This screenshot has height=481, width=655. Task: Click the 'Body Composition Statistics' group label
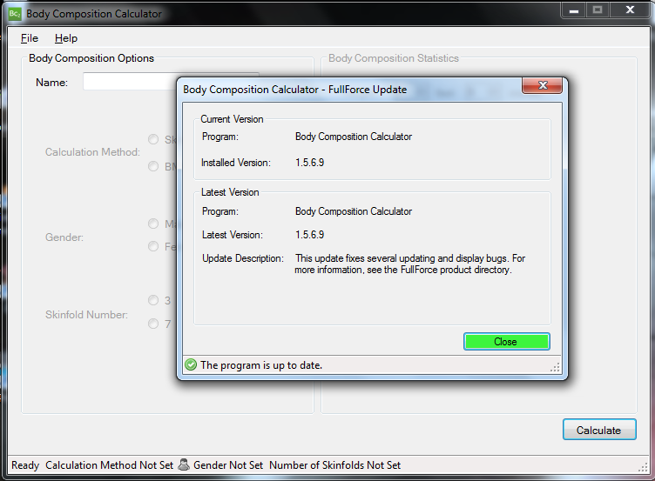(394, 58)
